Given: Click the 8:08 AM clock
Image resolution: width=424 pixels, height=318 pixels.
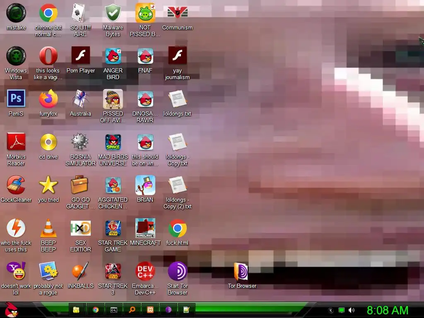Looking at the screenshot, I should tap(387, 310).
